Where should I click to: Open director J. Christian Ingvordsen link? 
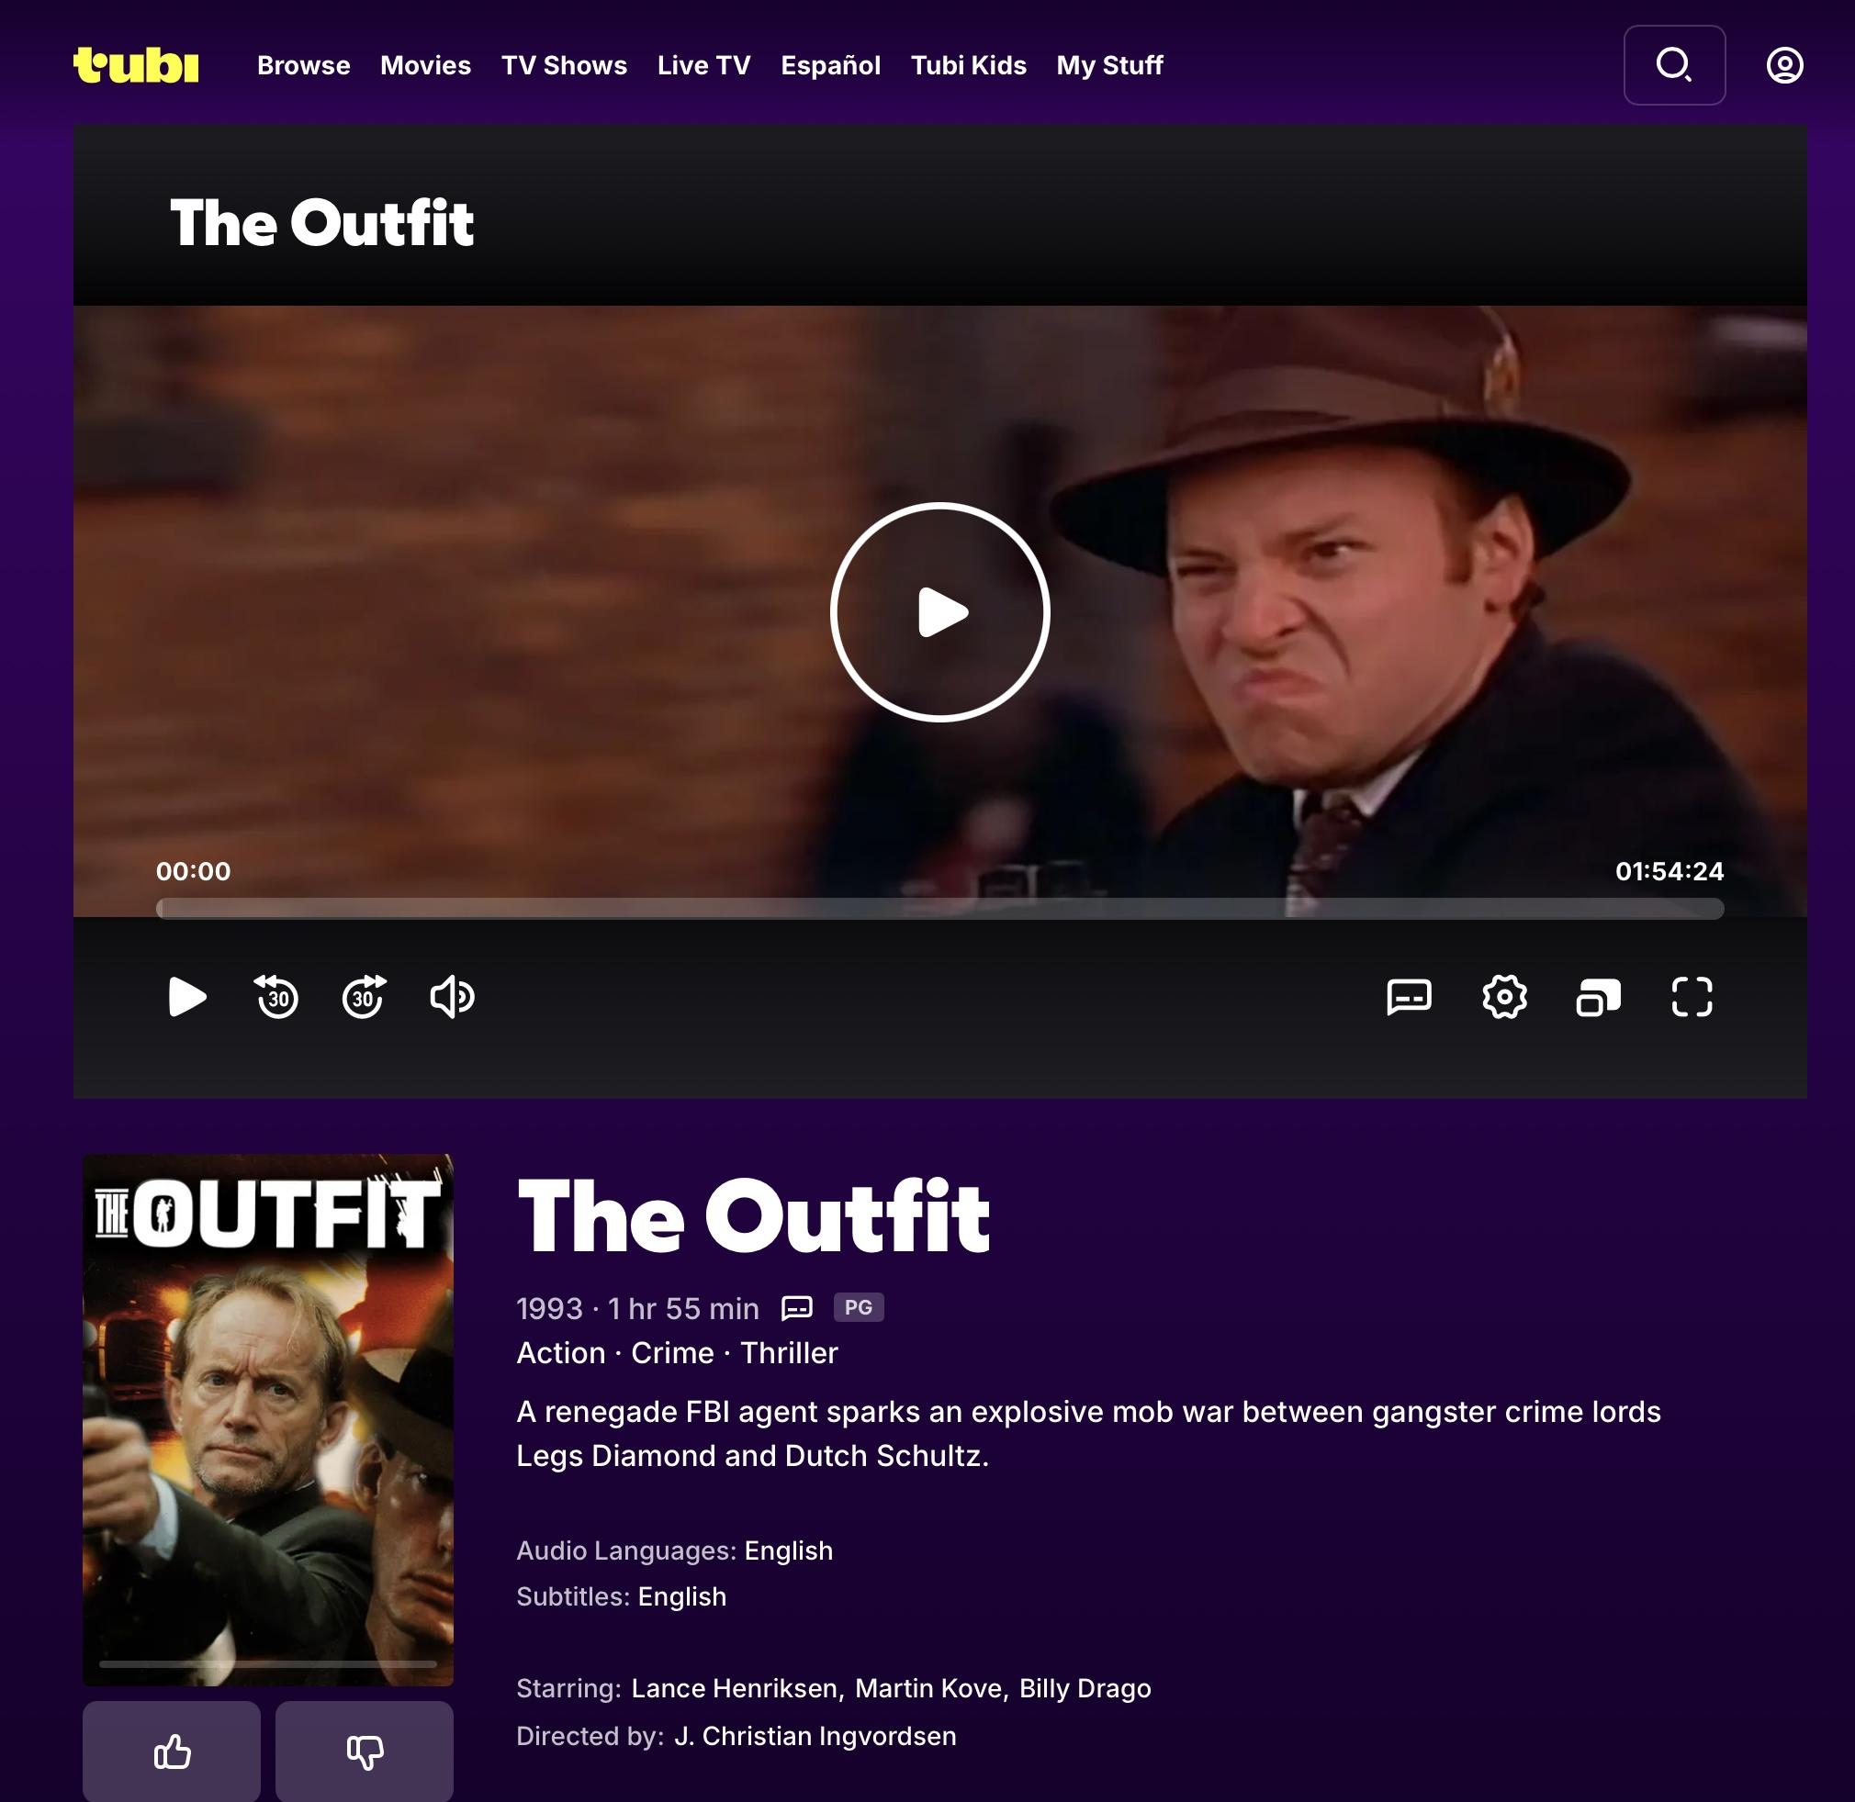815,1736
